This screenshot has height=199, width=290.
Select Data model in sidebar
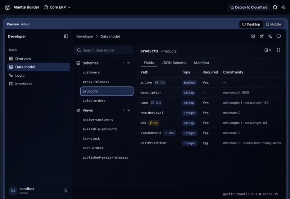tap(38, 67)
